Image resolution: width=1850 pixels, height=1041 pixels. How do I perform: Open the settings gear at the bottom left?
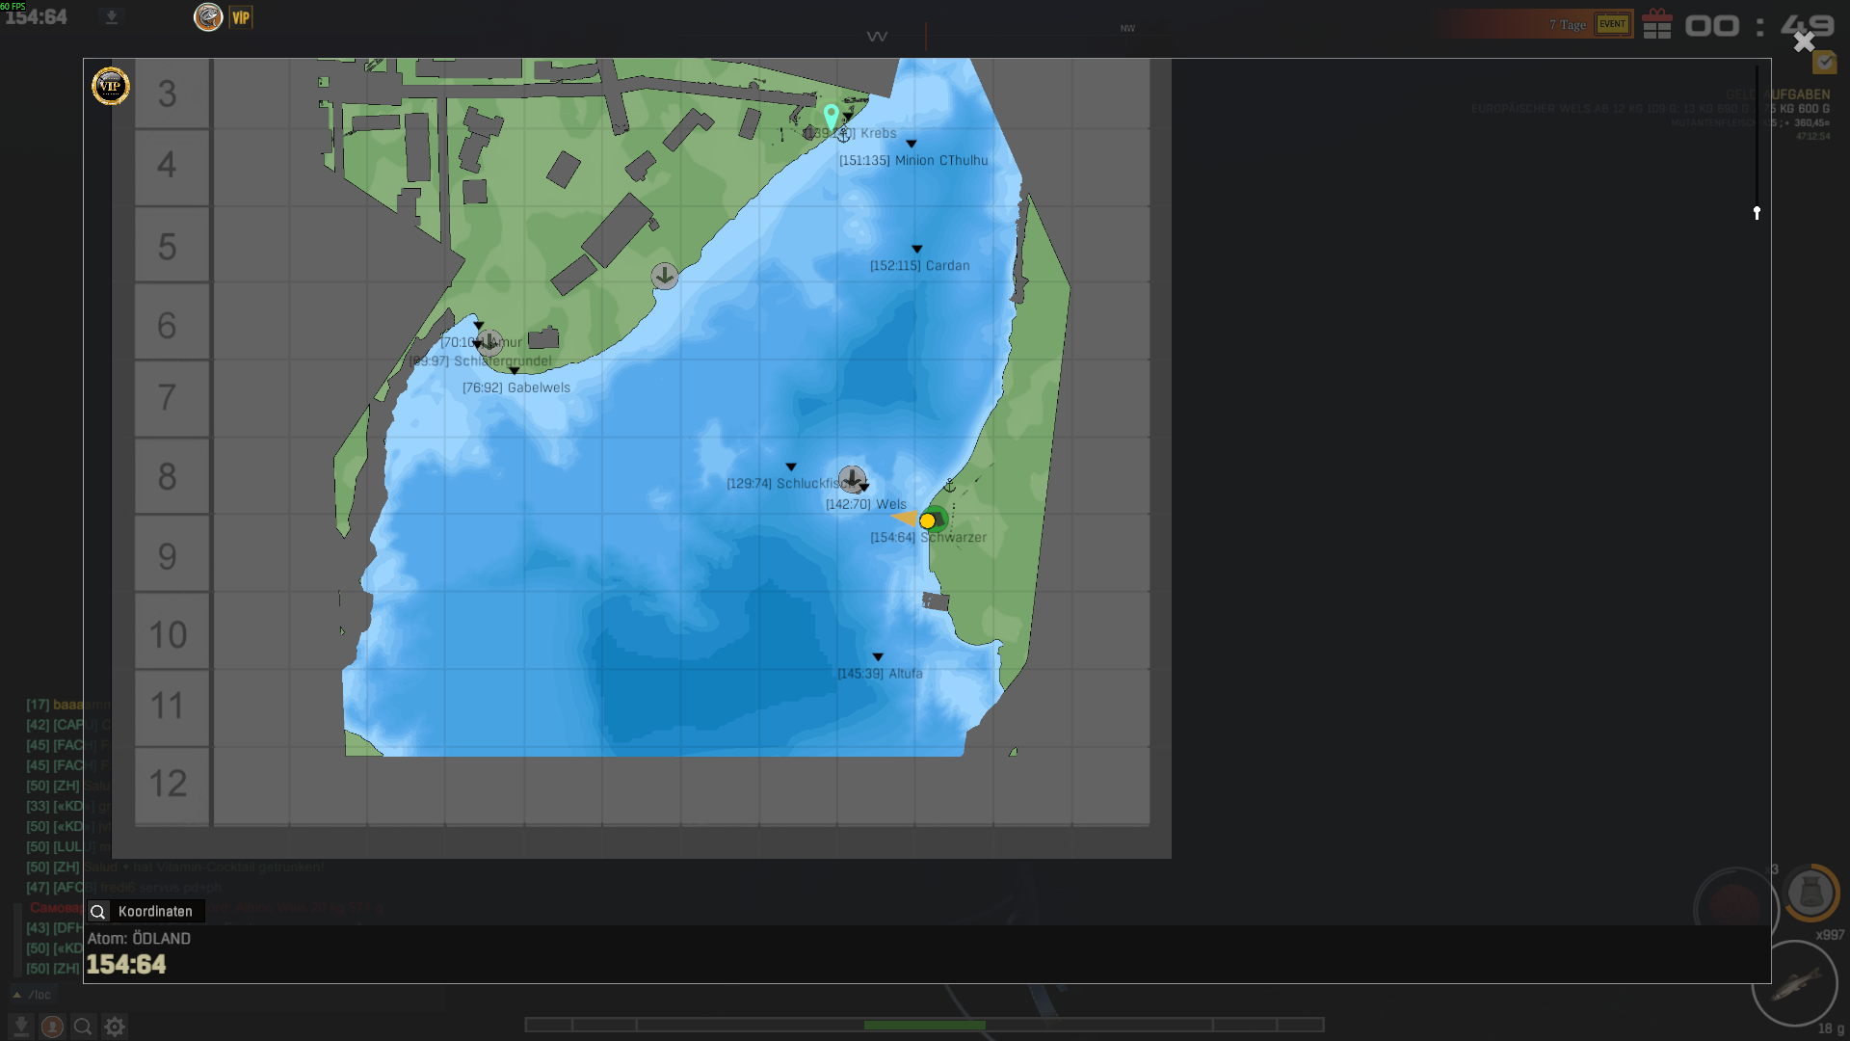pyautogui.click(x=115, y=1027)
